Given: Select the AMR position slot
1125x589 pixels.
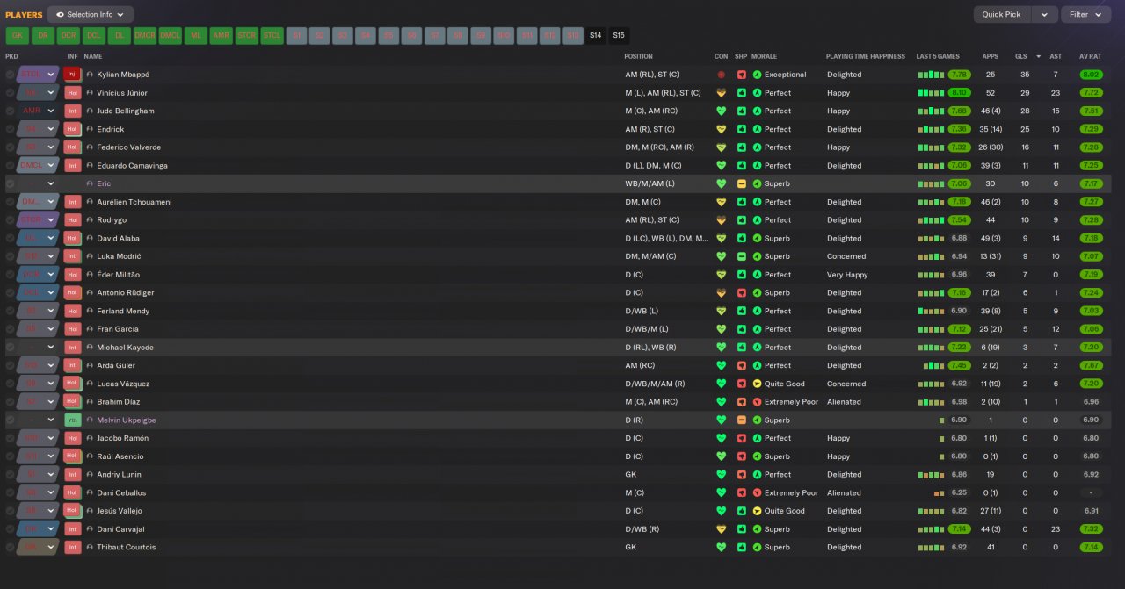Looking at the screenshot, I should [x=221, y=36].
